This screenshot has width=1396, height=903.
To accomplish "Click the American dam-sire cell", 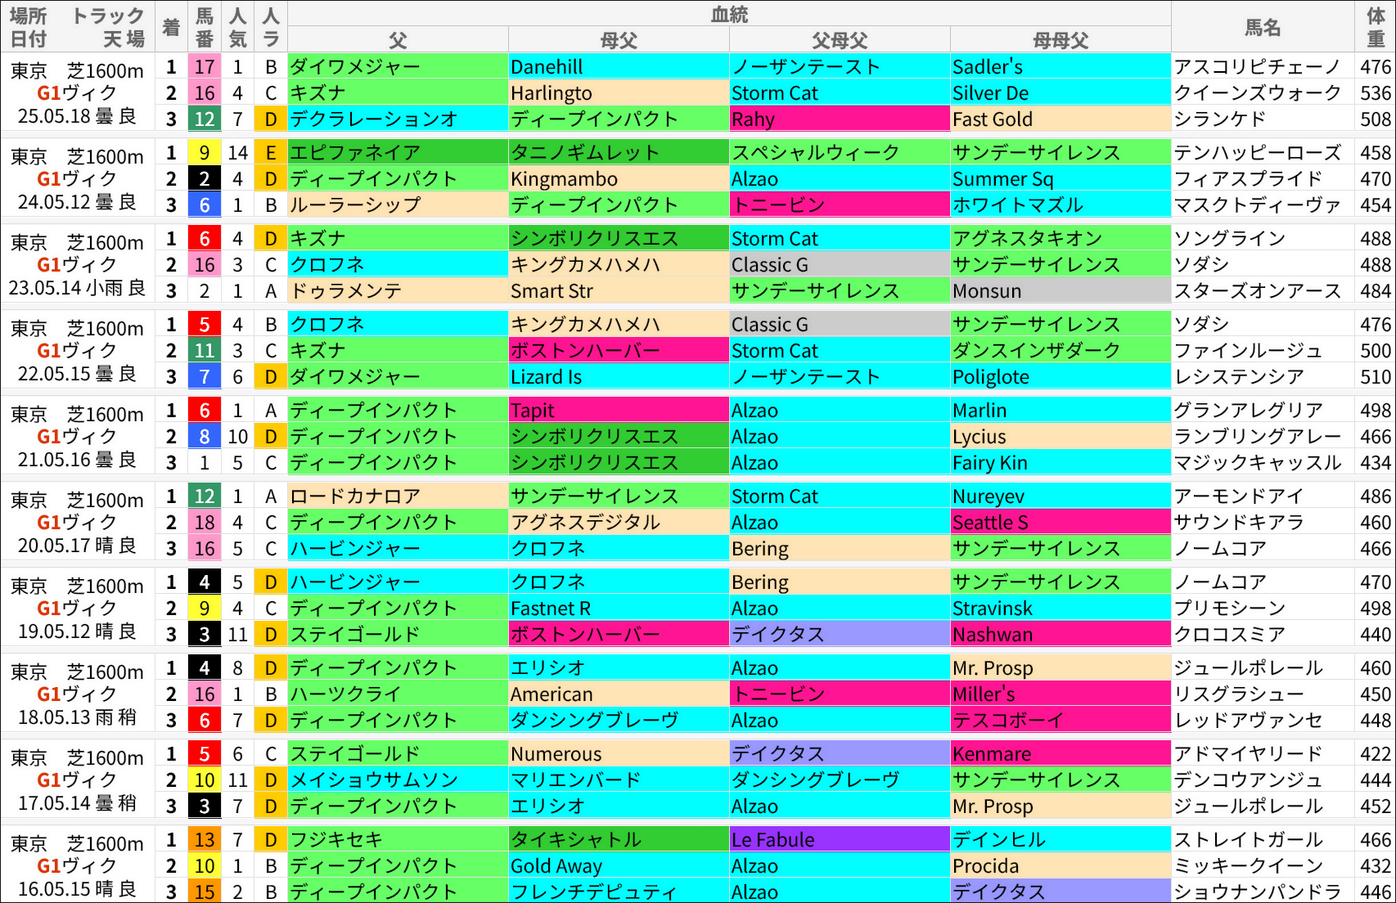I will pos(619,694).
